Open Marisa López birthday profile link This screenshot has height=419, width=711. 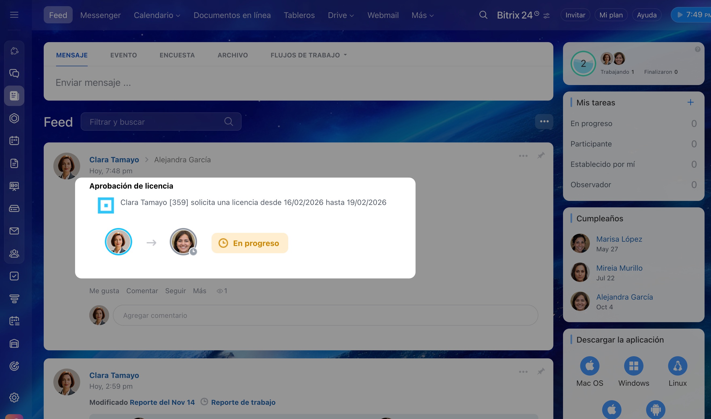pos(619,239)
